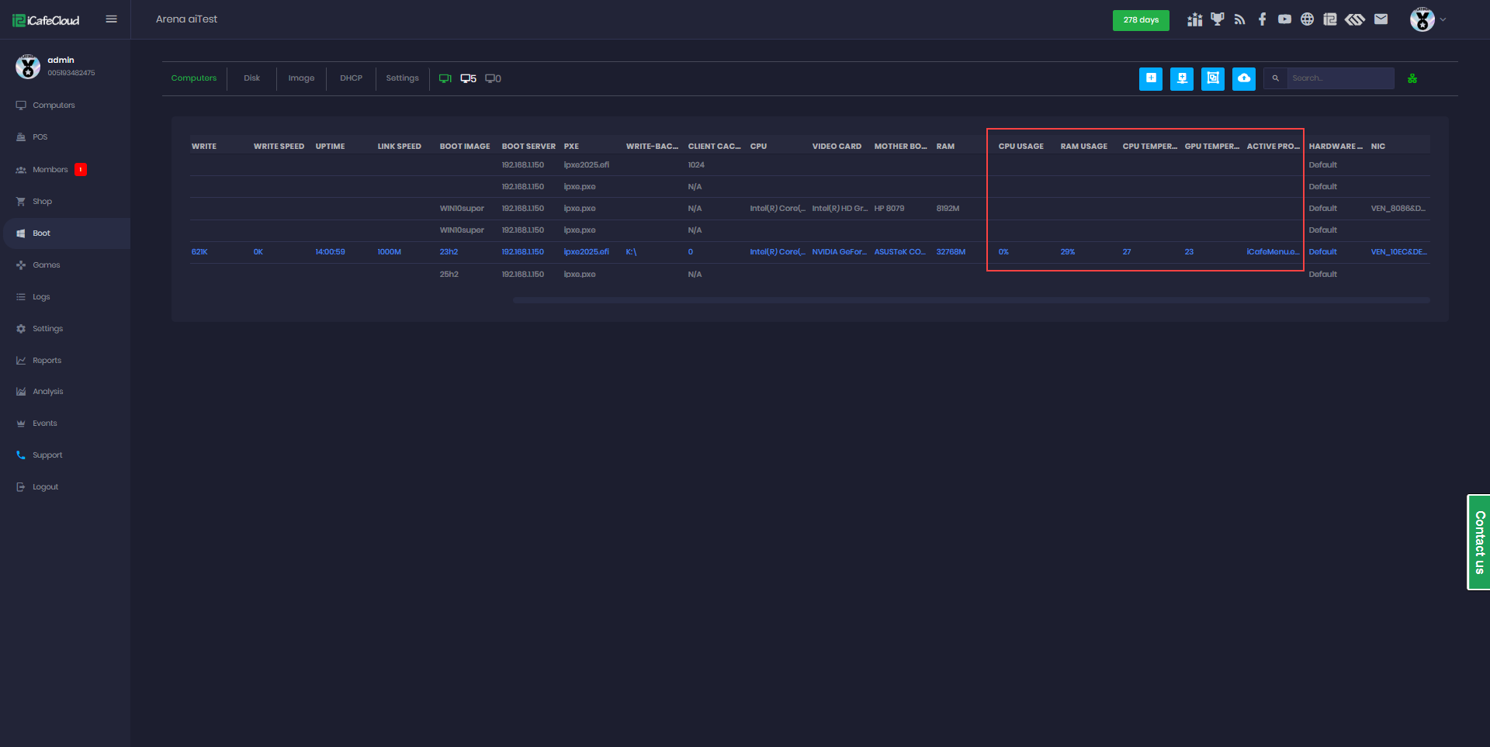Open the DHCP tab

[x=351, y=78]
